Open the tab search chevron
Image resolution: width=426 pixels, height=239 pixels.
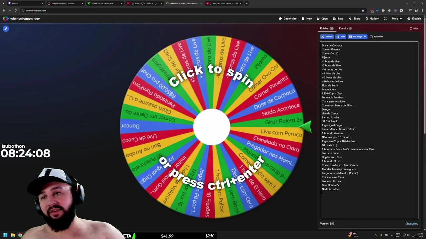[x=4, y=3]
